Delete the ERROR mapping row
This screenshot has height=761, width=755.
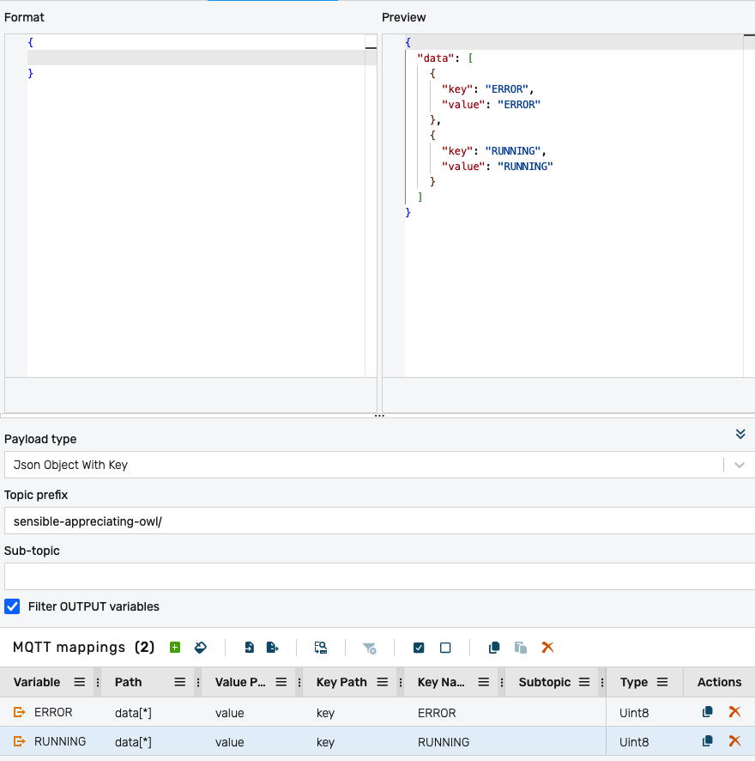pyautogui.click(x=734, y=712)
